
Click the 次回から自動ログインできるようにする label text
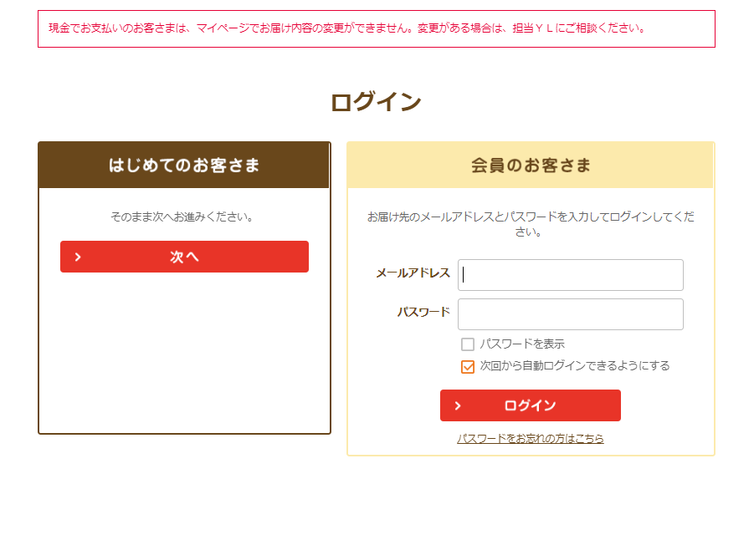(x=575, y=366)
